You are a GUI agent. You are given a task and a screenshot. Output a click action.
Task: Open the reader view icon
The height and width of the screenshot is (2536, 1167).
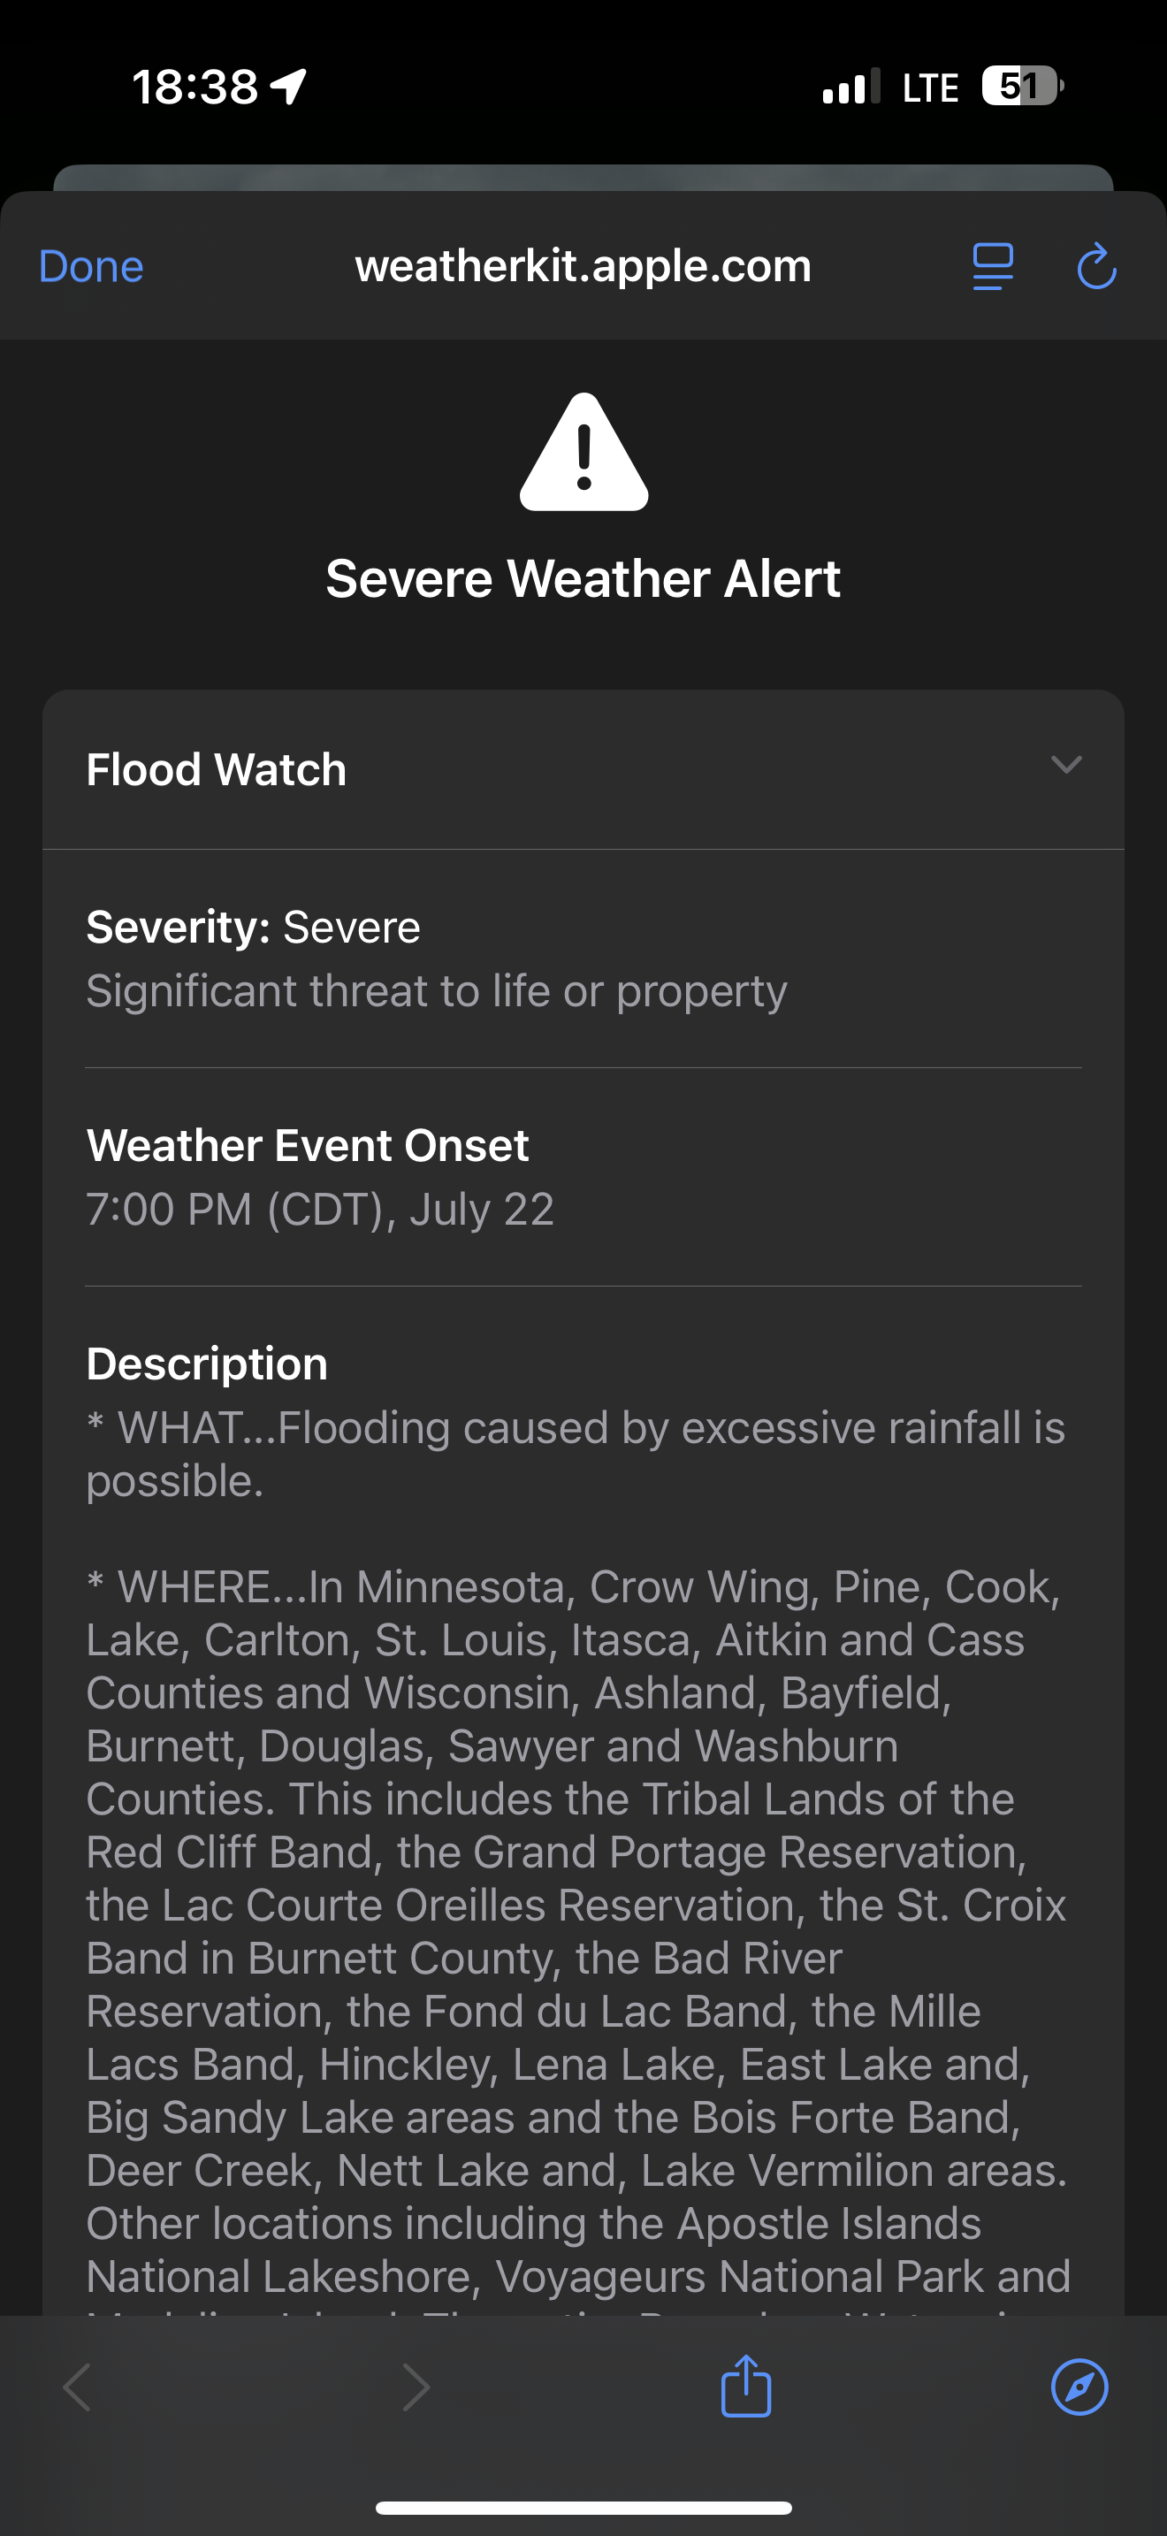[992, 267]
